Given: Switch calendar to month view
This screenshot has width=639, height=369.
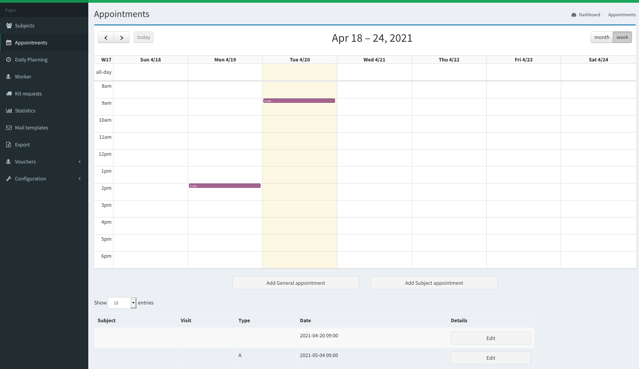Looking at the screenshot, I should [x=601, y=37].
